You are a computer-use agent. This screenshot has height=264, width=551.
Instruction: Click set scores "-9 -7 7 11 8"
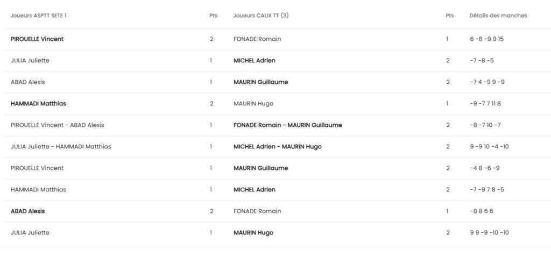coord(485,104)
